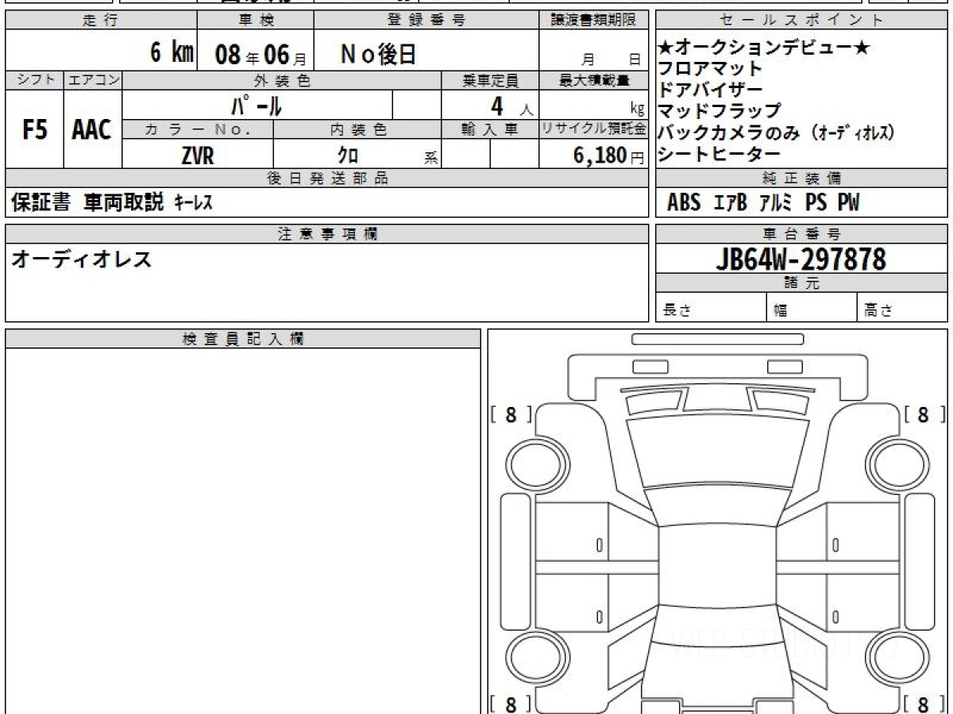Viewport: 953px width, 714px height.
Task: Click the "フロアマット" sales point
Action: pyautogui.click(x=710, y=69)
